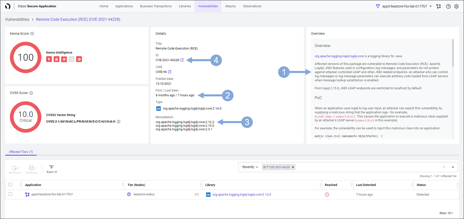Viewport: 464px width, 219px height.
Task: Go to Observations in the navigation bar
Action: click(x=252, y=6)
